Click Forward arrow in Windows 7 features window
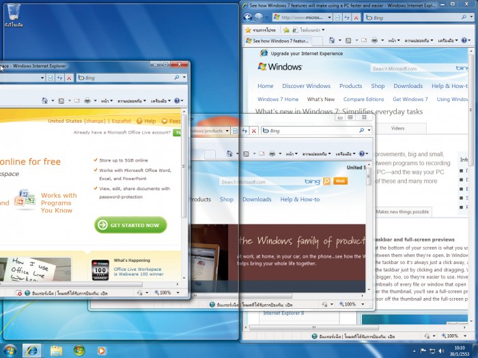This screenshot has width=478, height=358. pos(259,17)
